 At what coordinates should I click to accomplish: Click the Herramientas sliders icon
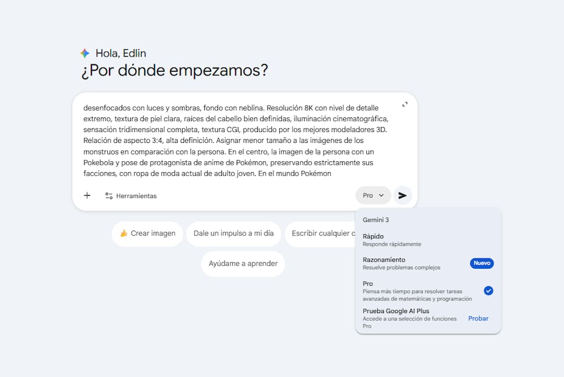pyautogui.click(x=109, y=196)
